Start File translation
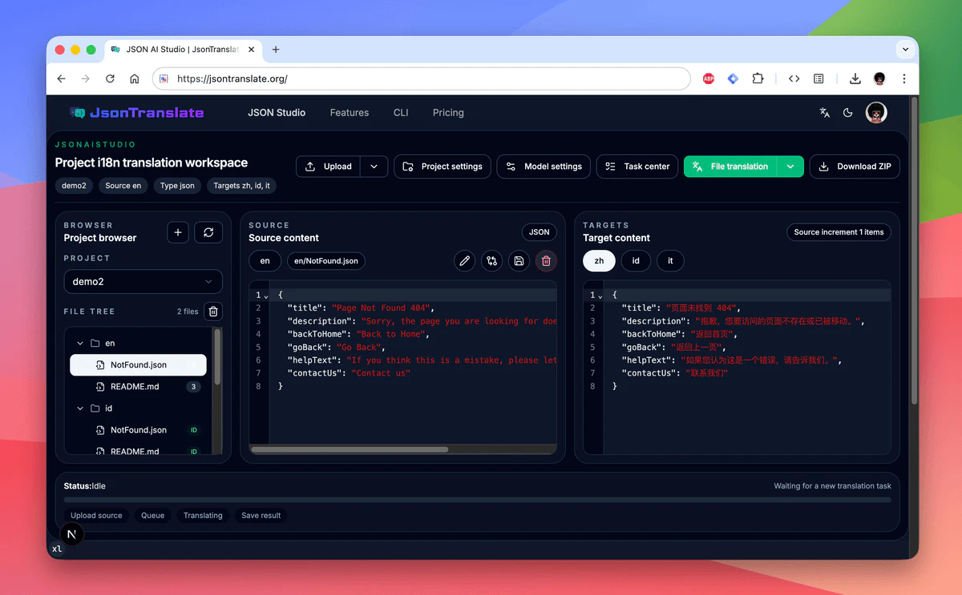Screen dimensions: 962x595 click(730, 167)
